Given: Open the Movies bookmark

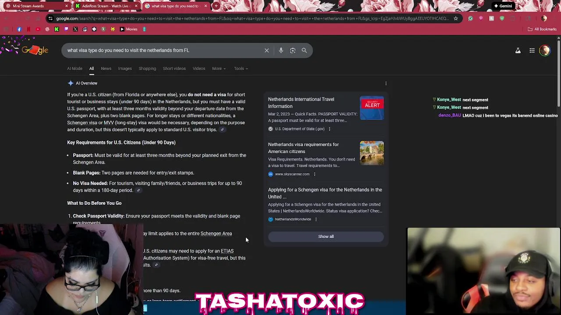Looking at the screenshot, I should [x=128, y=29].
